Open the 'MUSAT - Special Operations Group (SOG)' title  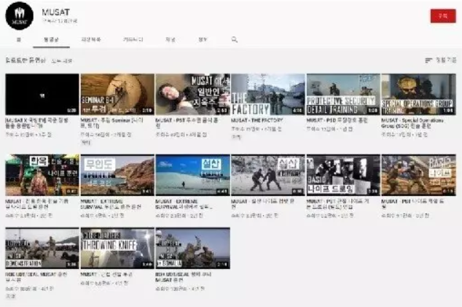412,123
